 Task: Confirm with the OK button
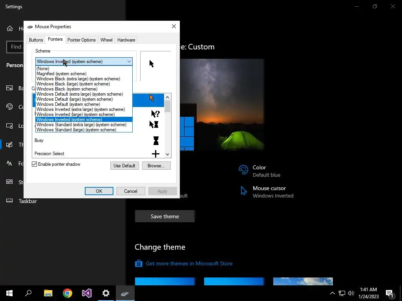pos(99,191)
